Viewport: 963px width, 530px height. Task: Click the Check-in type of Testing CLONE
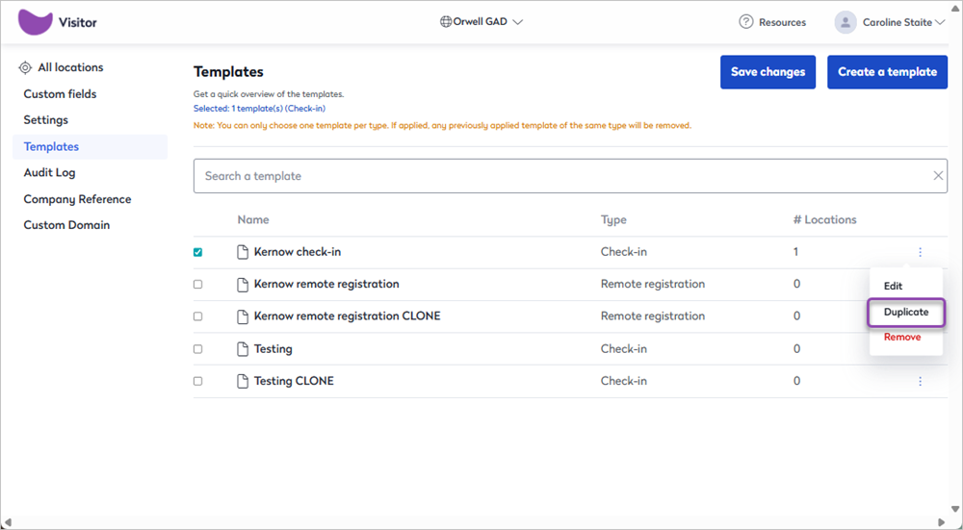[x=623, y=381]
